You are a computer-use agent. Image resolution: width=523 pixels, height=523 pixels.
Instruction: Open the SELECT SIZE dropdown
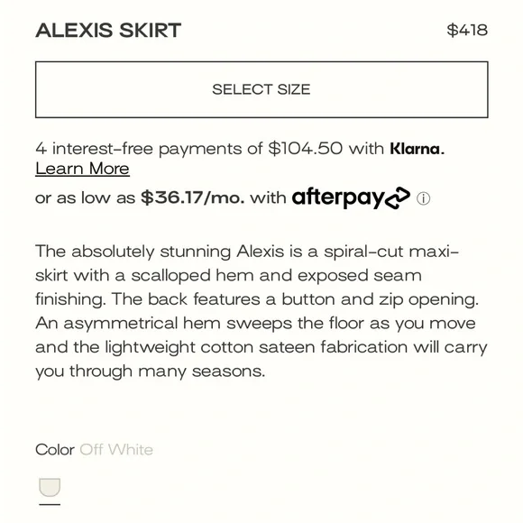pyautogui.click(x=261, y=89)
